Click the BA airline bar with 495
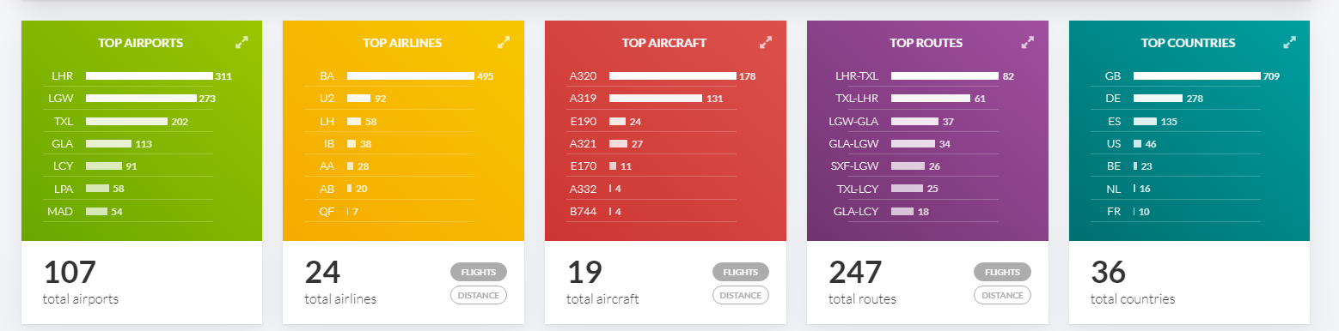 411,76
